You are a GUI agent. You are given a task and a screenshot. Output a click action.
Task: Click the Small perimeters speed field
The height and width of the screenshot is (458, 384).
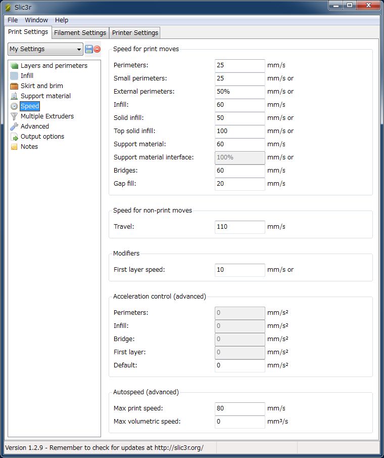239,78
